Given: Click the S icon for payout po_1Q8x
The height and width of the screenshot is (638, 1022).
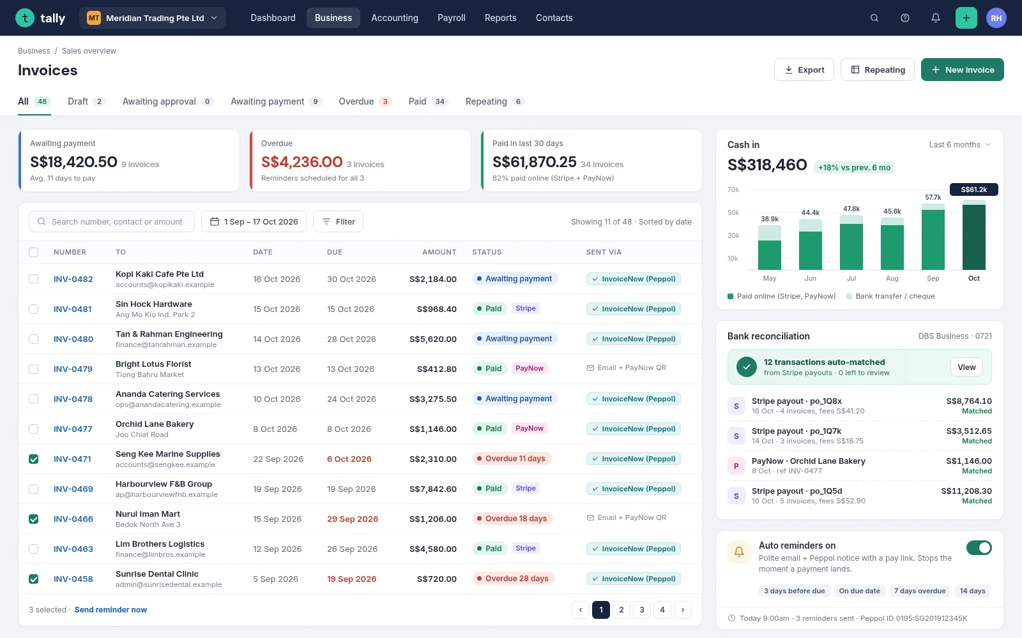Looking at the screenshot, I should [736, 406].
